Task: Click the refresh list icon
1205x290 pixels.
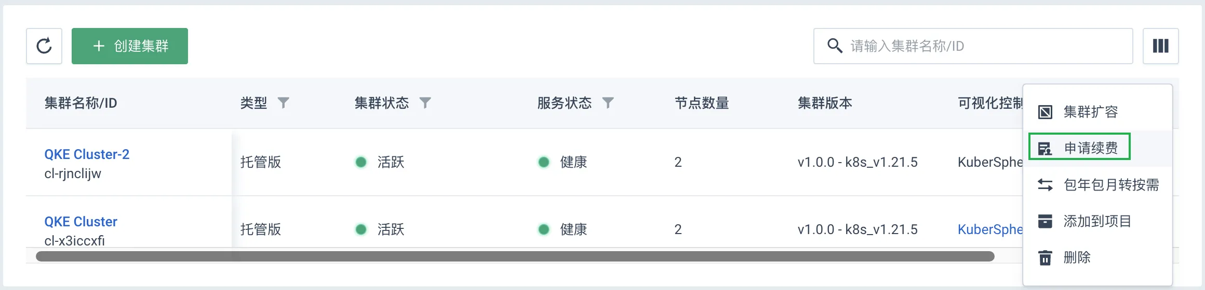Action: click(44, 46)
